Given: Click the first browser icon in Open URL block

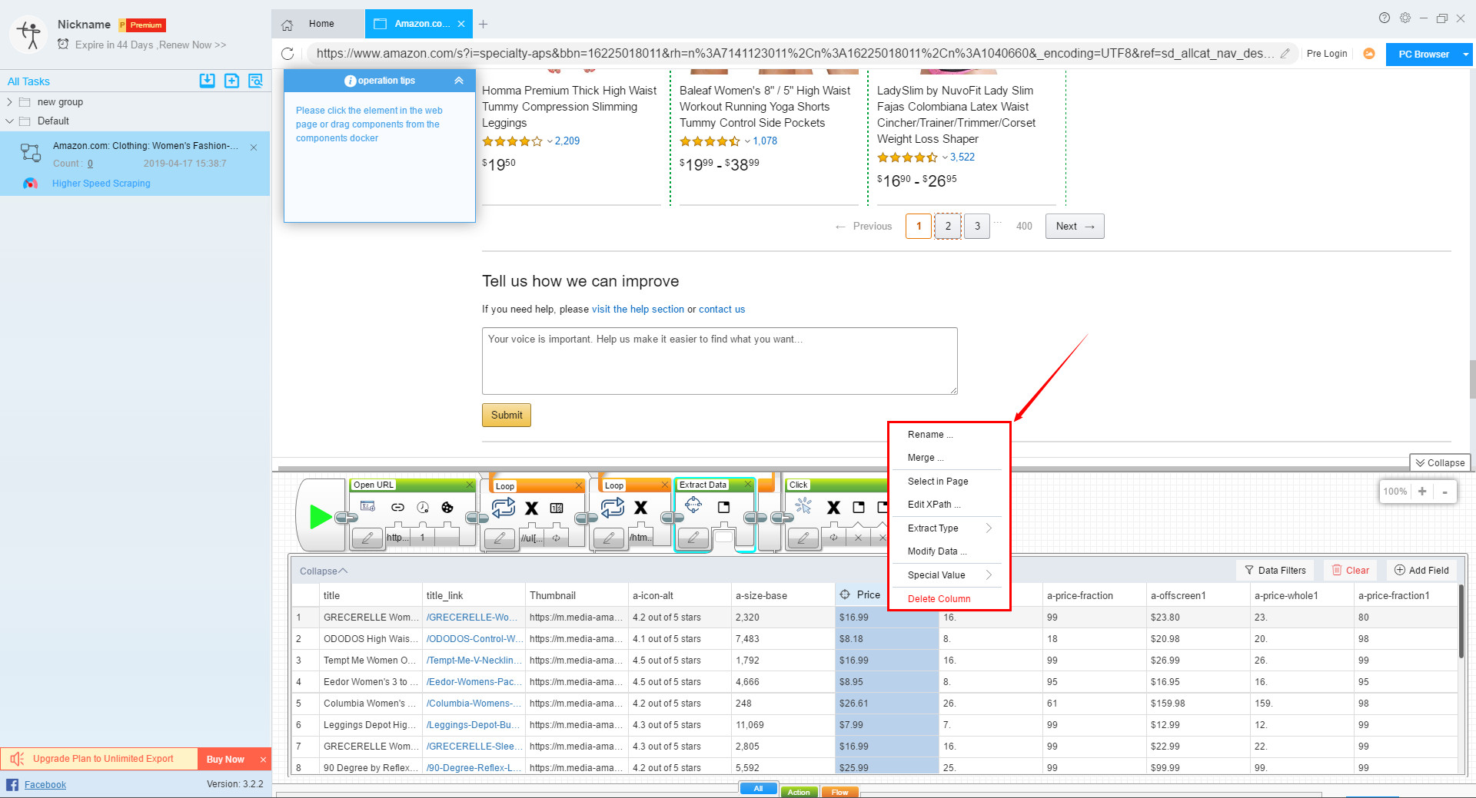Looking at the screenshot, I should 367,506.
